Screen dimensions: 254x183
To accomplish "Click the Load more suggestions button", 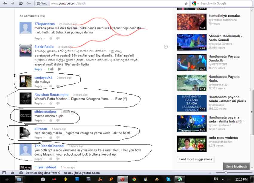I will pyautogui.click(x=196, y=159).
